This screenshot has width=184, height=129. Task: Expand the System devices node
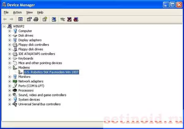pyautogui.click(x=10, y=100)
